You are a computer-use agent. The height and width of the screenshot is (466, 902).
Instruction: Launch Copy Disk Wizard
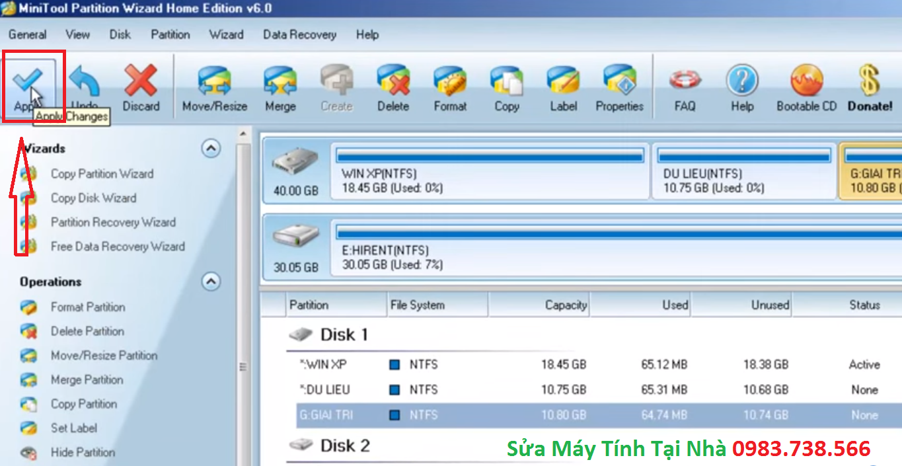click(93, 198)
